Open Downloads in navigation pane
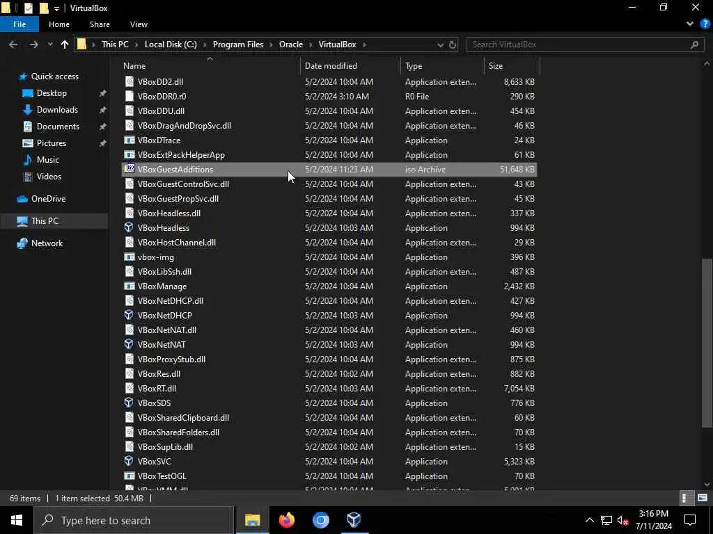713x534 pixels. (x=57, y=109)
